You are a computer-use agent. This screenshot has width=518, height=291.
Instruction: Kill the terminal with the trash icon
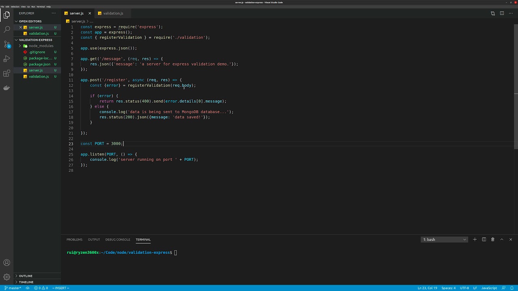(x=493, y=239)
